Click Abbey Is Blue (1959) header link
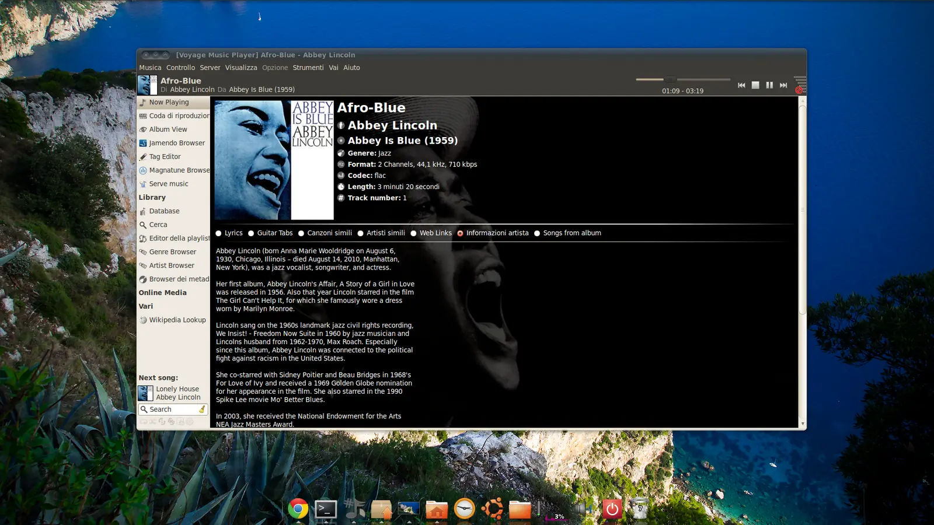This screenshot has width=934, height=525. click(262, 90)
